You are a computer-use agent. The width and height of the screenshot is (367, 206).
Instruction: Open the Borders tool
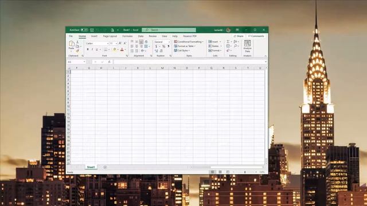[106, 50]
